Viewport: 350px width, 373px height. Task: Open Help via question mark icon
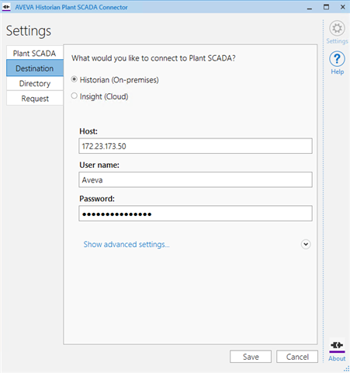(x=337, y=59)
